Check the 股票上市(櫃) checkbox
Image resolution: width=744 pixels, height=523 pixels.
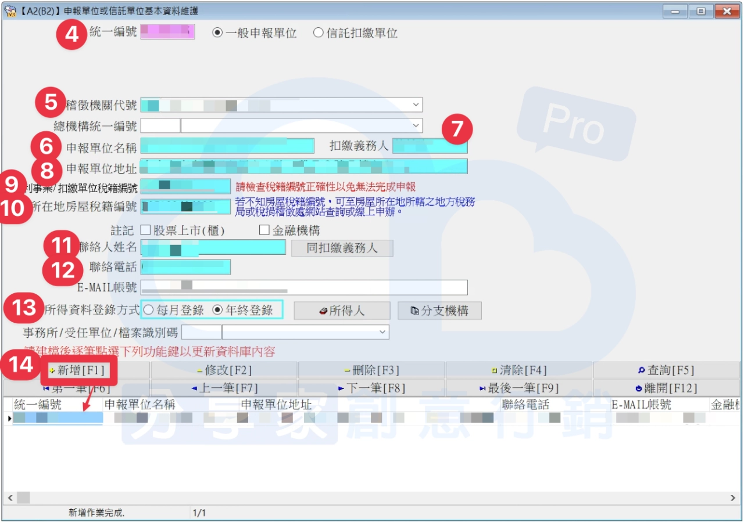[x=145, y=230]
